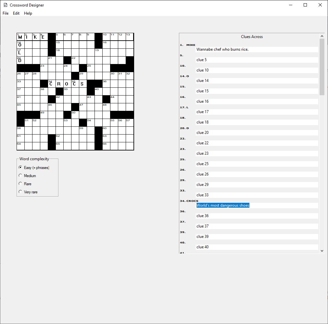The width and height of the screenshot is (328, 324).
Task: Click the 'clue 23' input field
Action: coord(257,153)
